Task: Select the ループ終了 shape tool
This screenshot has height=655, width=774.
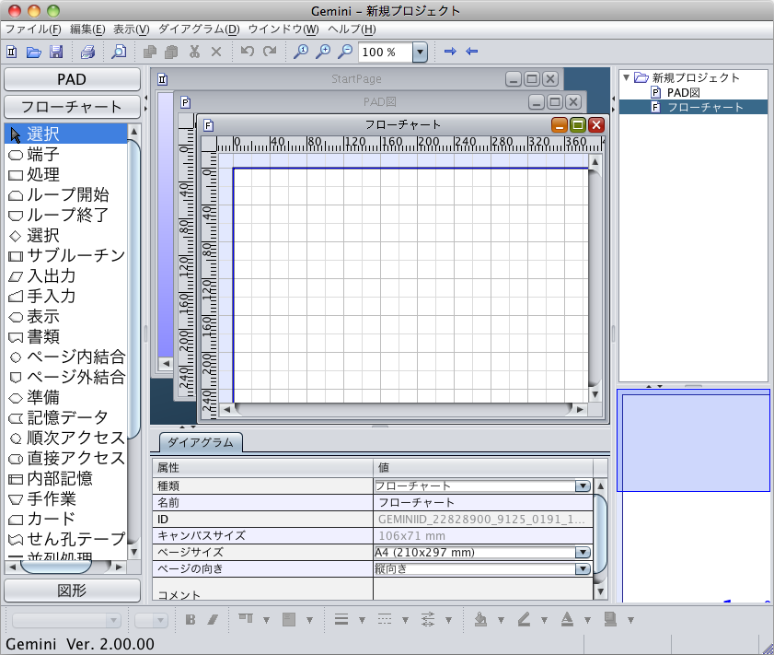Action: pos(66,215)
